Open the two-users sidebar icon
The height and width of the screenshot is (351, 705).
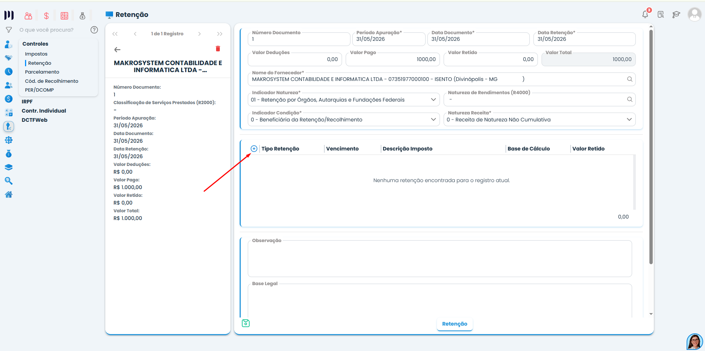tap(9, 85)
